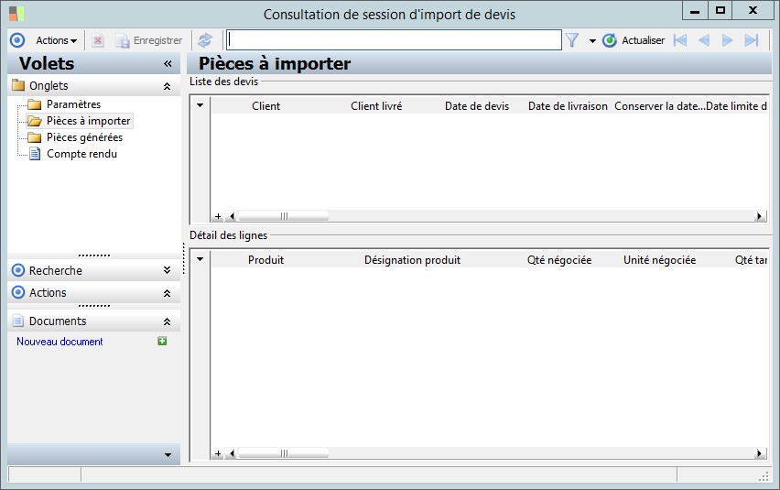Select Pièces à importer tree item
This screenshot has height=490, width=780.
coord(88,121)
